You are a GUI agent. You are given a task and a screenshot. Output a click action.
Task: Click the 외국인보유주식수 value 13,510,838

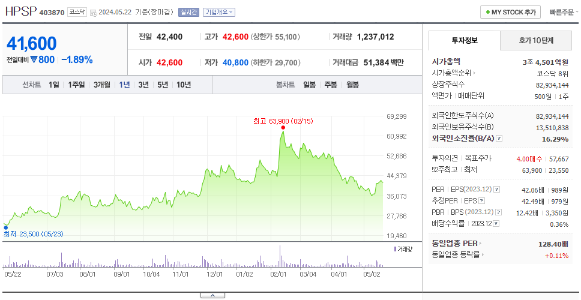click(552, 128)
